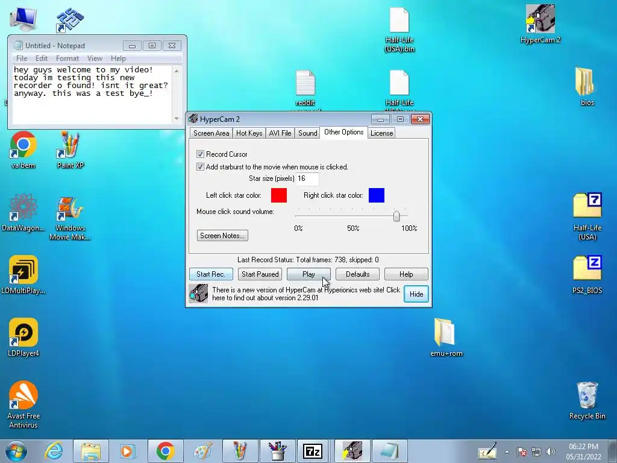This screenshot has width=617, height=463.
Task: Switch to the Sound tab
Action: (x=308, y=133)
